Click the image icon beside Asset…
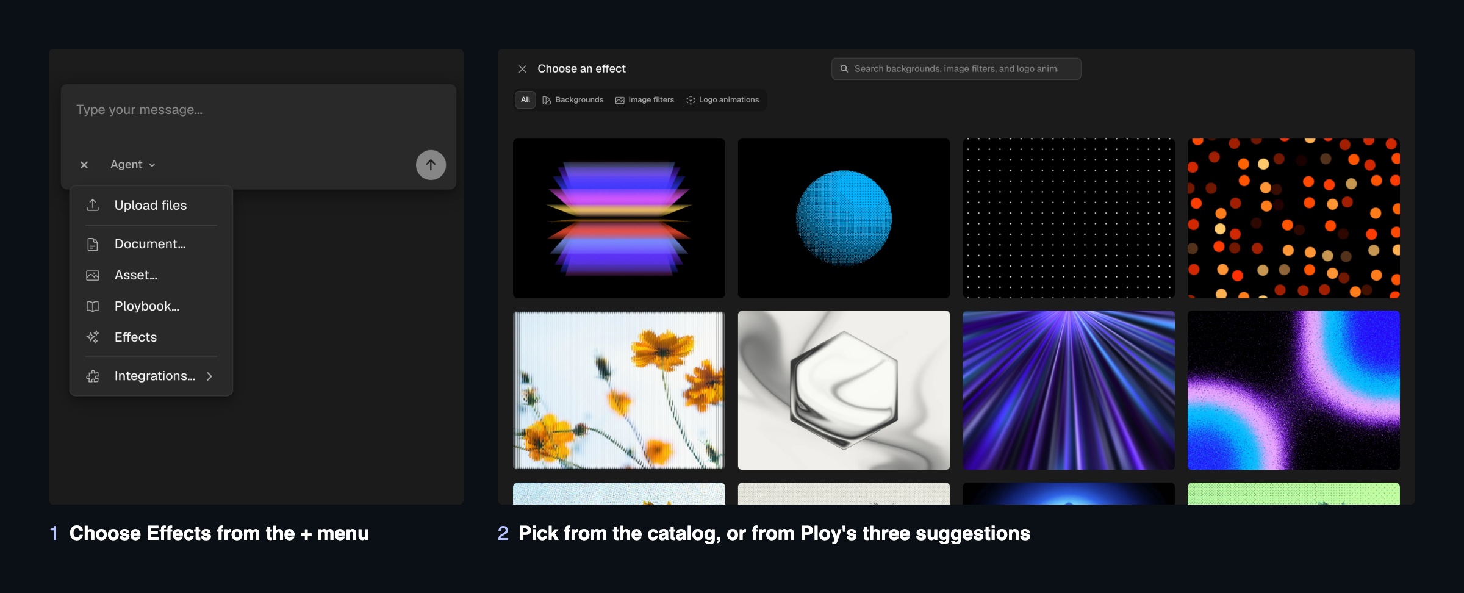This screenshot has height=593, width=1464. pos(93,275)
